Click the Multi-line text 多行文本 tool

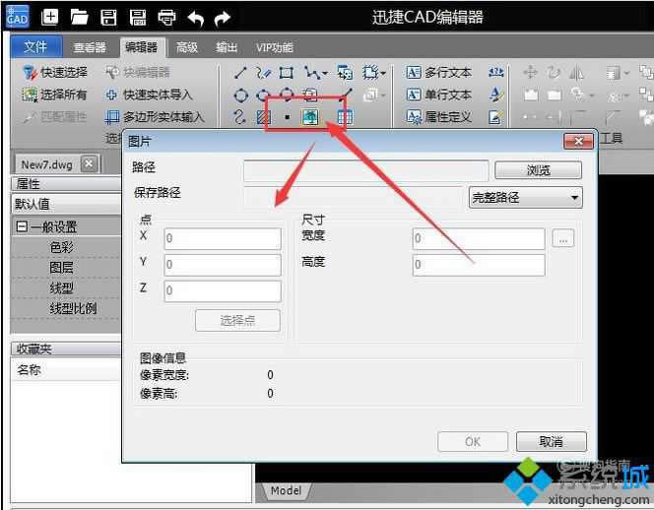[x=439, y=73]
